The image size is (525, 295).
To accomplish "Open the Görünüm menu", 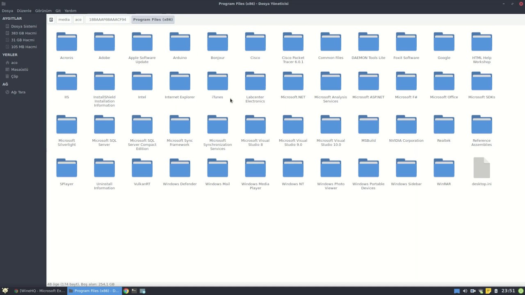I will [43, 11].
